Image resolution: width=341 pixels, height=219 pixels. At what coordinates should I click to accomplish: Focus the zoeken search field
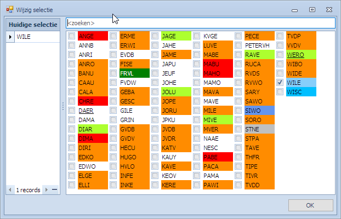[x=201, y=23]
